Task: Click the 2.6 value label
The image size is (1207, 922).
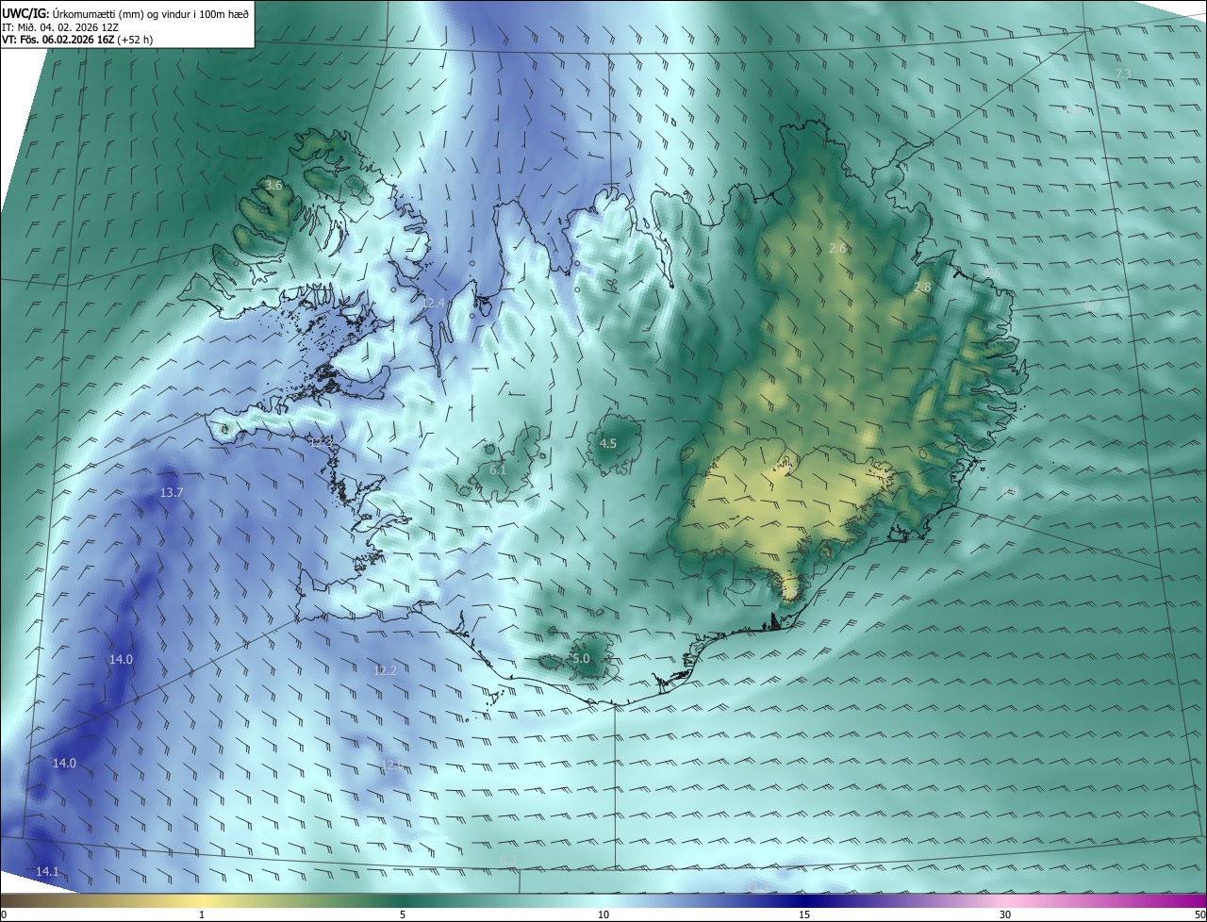Action: 837,248
